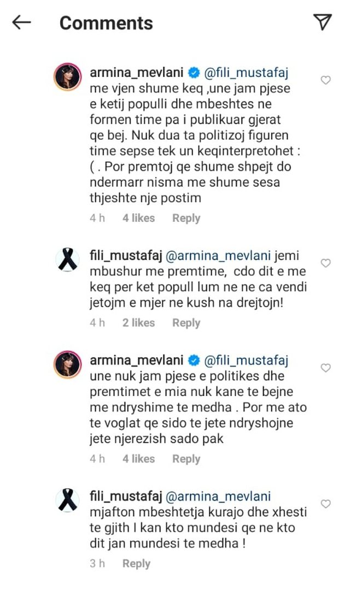Open armina_mevlani's avatar on first comment
Screen dimensions: 350x591
click(67, 76)
